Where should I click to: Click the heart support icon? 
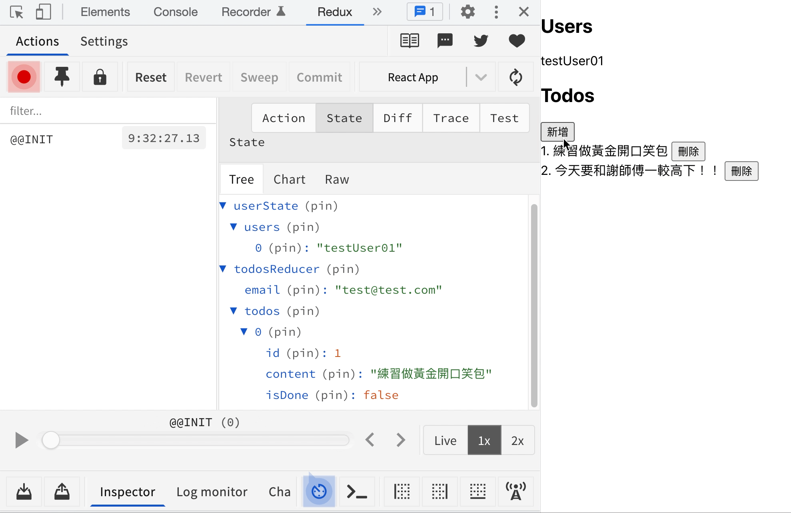[x=517, y=40]
